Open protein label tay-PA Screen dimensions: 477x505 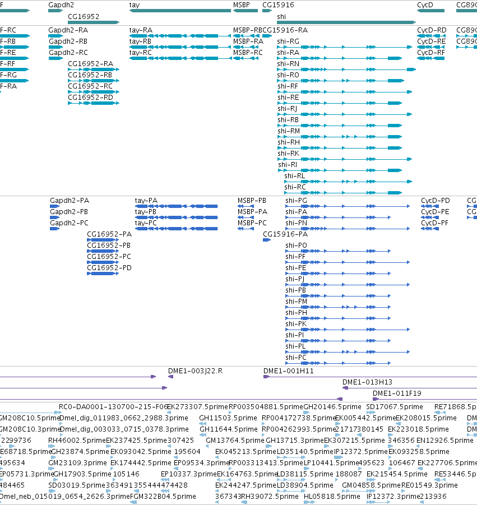(x=146, y=201)
